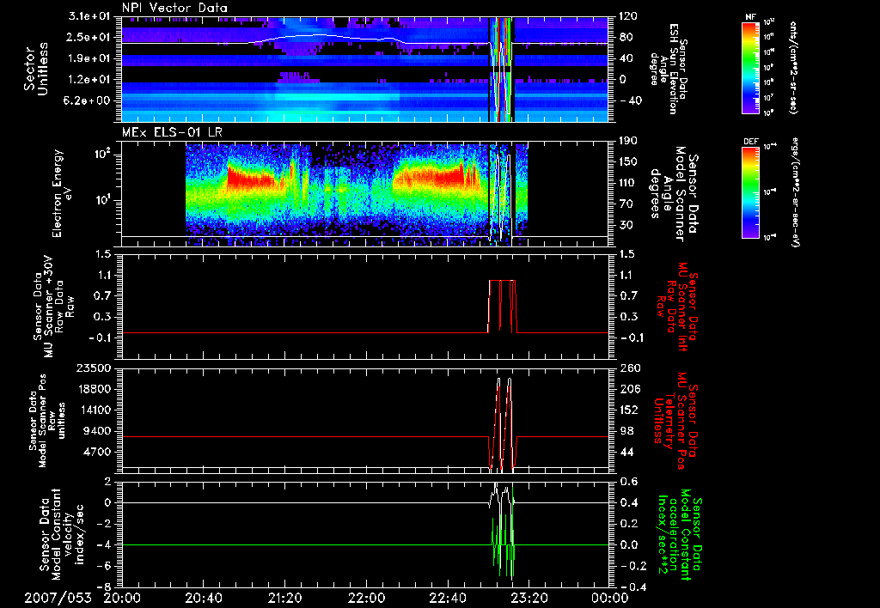The image size is (880, 608).
Task: Select the NPI Vector Data panel title
Action: pyautogui.click(x=175, y=8)
